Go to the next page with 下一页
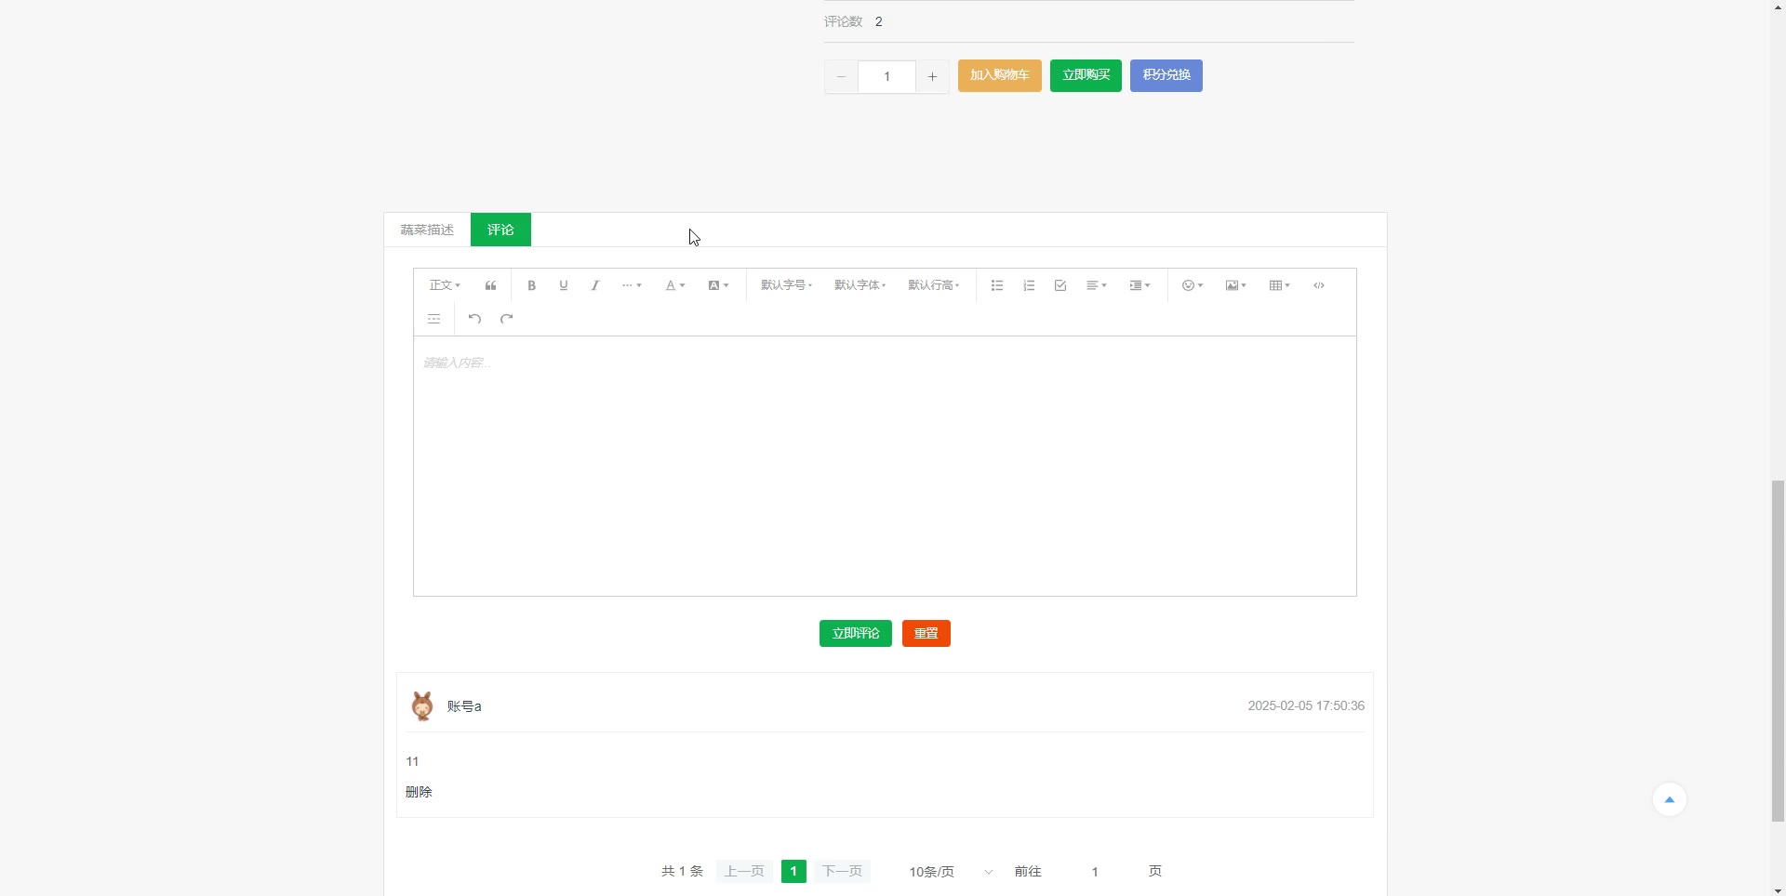 pos(843,871)
